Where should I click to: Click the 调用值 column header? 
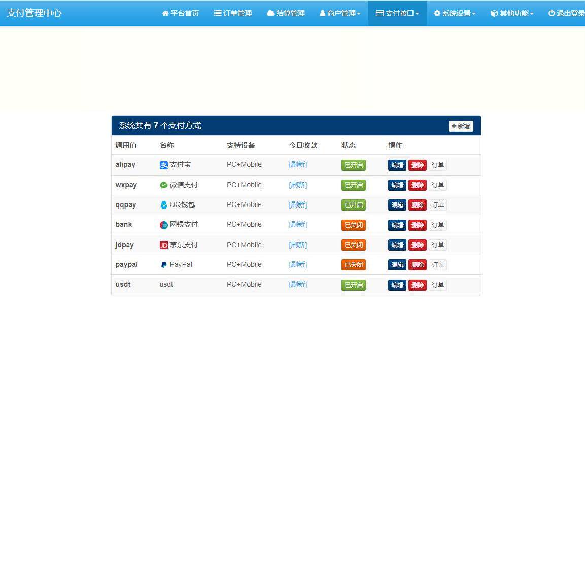(x=126, y=145)
